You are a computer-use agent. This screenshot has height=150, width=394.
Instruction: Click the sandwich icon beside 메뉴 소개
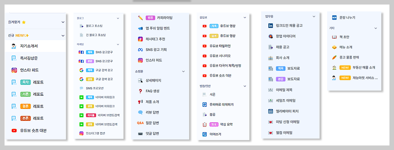pos(335,47)
